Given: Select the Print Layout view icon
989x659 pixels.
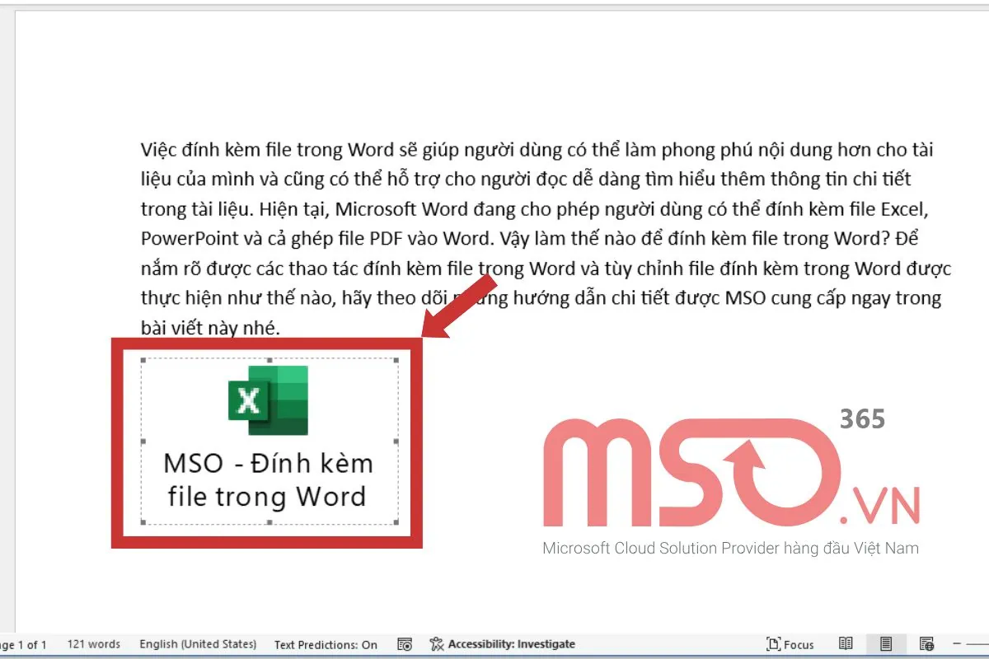Looking at the screenshot, I should click(x=887, y=643).
